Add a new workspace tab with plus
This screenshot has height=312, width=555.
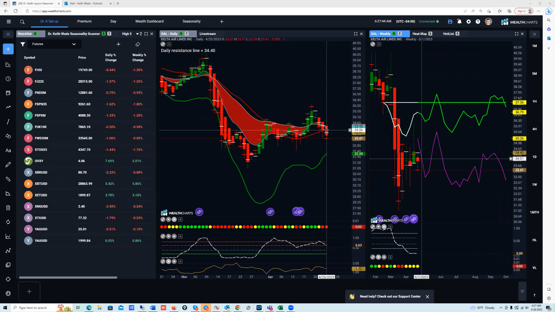[222, 22]
